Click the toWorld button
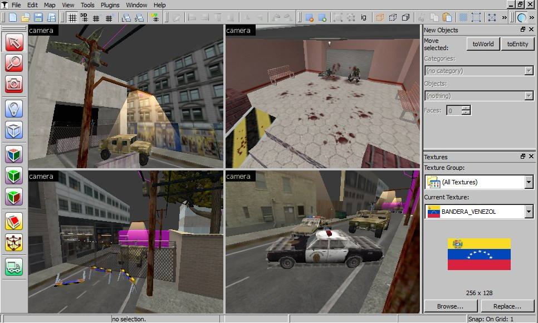 point(482,43)
